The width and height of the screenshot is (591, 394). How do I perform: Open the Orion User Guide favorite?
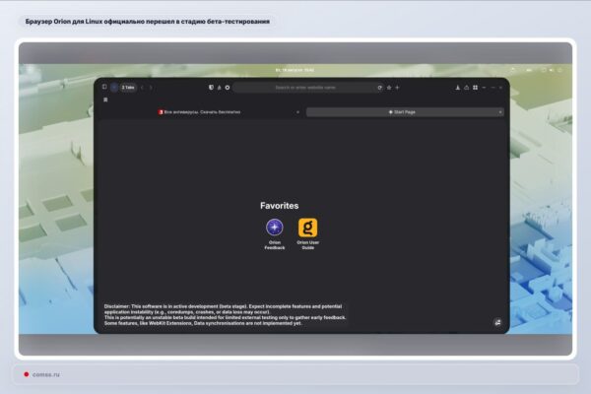[x=308, y=233]
